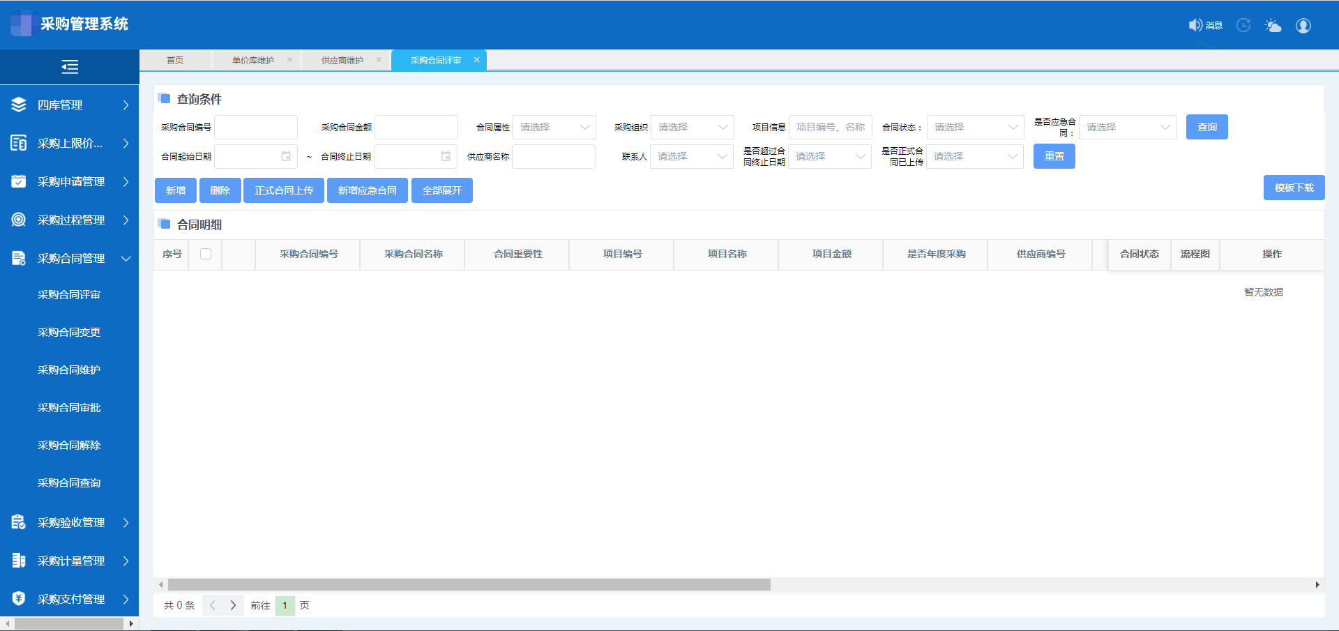The width and height of the screenshot is (1339, 631).
Task: Click the sidebar horizontal scrollbar thumb
Action: pyautogui.click(x=69, y=623)
